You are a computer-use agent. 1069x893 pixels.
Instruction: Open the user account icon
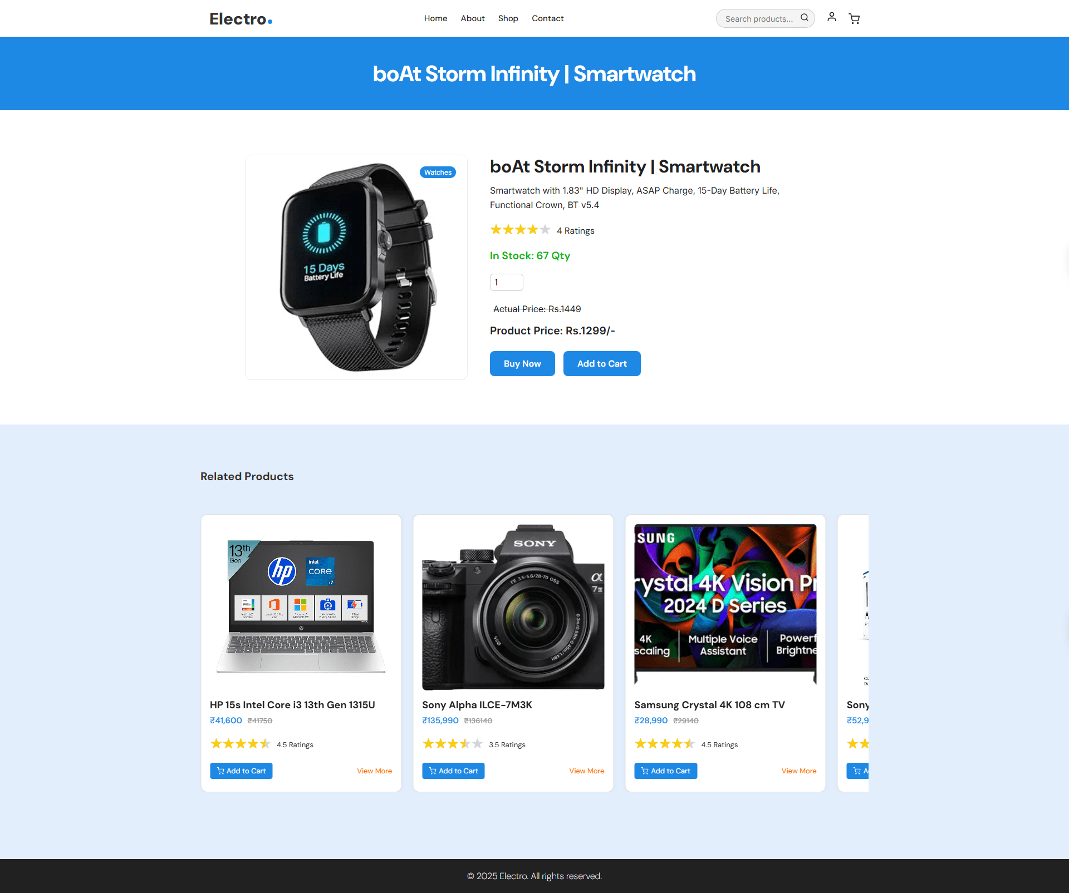pyautogui.click(x=831, y=17)
